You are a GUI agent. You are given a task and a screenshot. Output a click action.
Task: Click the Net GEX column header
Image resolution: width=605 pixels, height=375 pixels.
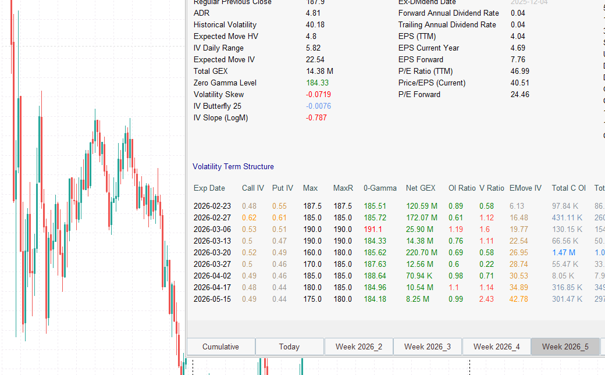click(421, 188)
